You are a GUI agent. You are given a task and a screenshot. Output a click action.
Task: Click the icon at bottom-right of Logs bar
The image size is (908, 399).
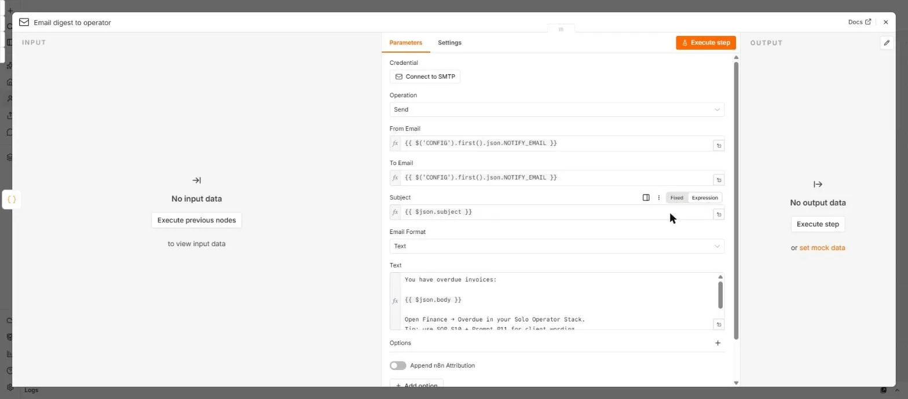click(884, 390)
